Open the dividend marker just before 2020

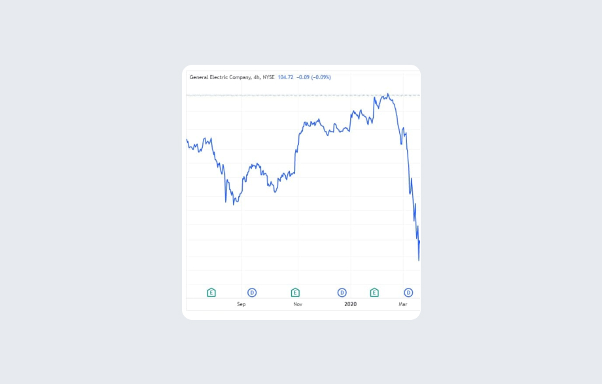(x=342, y=292)
